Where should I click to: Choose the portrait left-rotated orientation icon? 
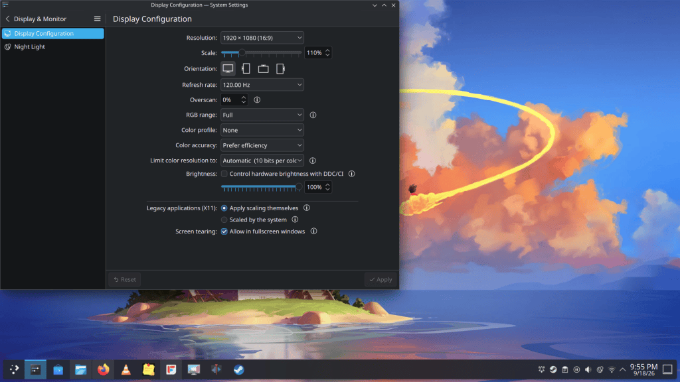click(246, 68)
